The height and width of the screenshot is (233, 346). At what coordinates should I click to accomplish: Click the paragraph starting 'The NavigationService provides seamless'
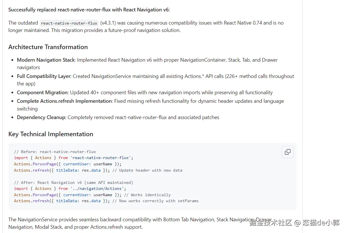pyautogui.click(x=140, y=223)
